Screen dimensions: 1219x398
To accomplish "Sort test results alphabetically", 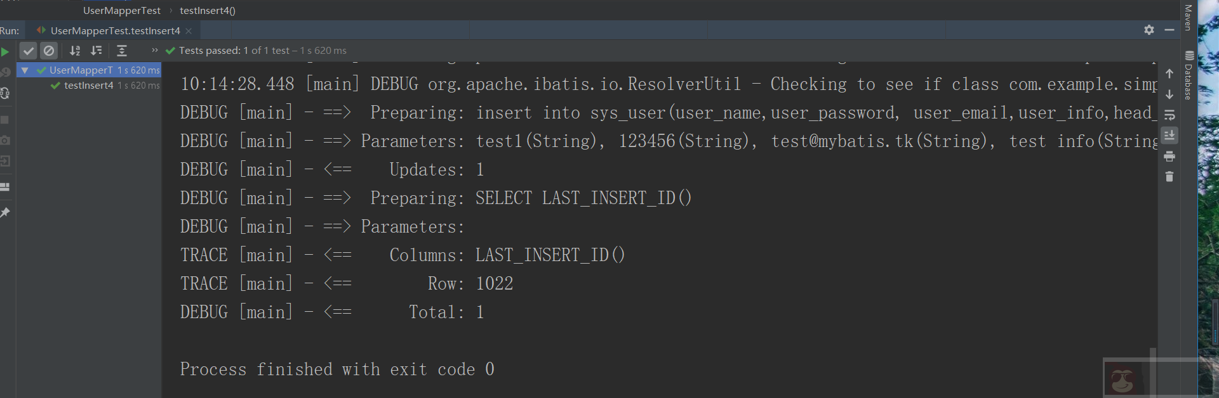I will 75,51.
